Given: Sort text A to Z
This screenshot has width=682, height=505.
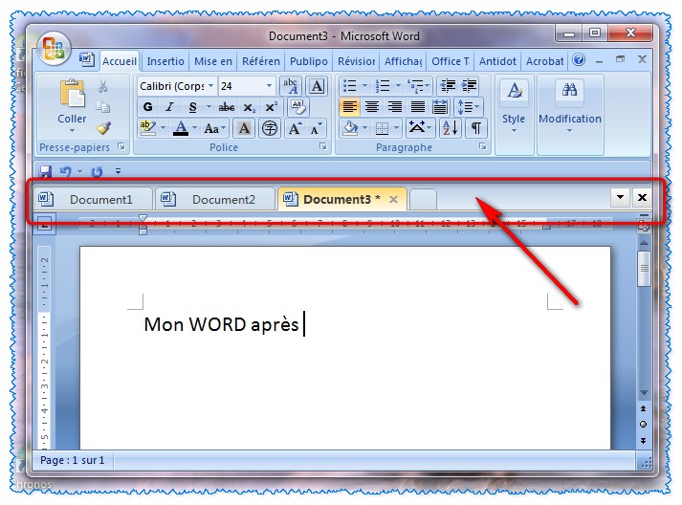Looking at the screenshot, I should click(x=450, y=128).
